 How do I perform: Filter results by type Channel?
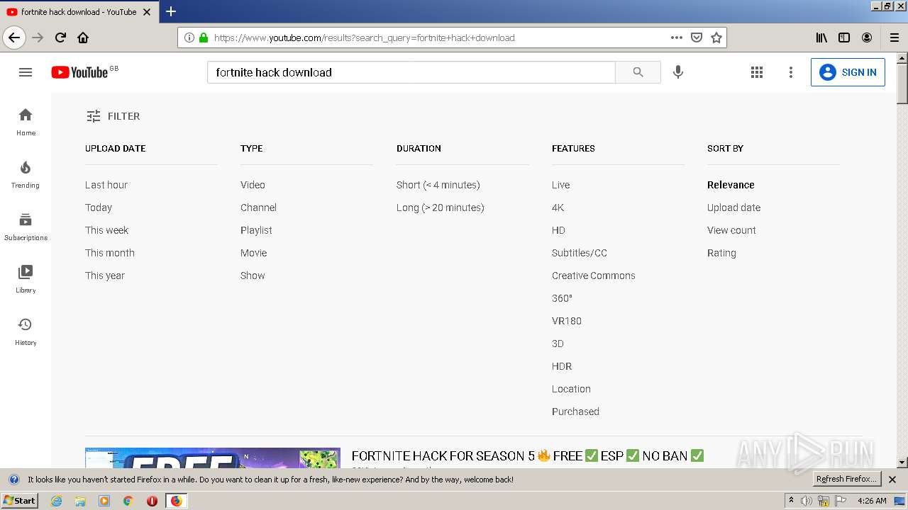tap(258, 208)
